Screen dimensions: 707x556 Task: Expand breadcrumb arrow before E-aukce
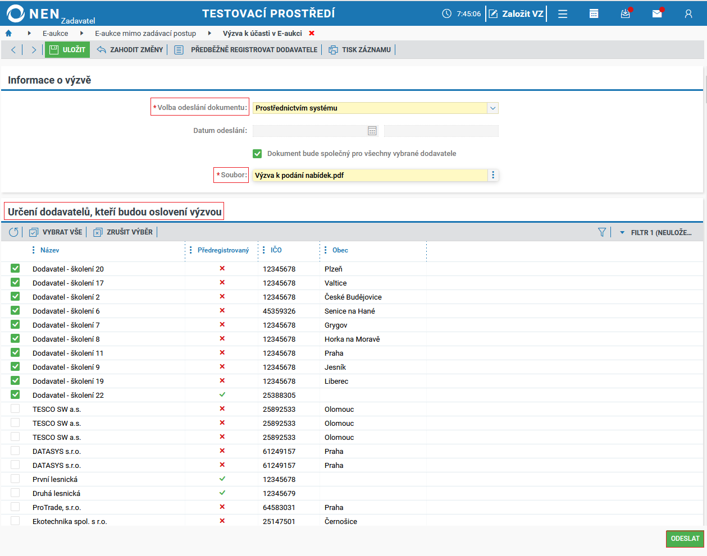(29, 34)
